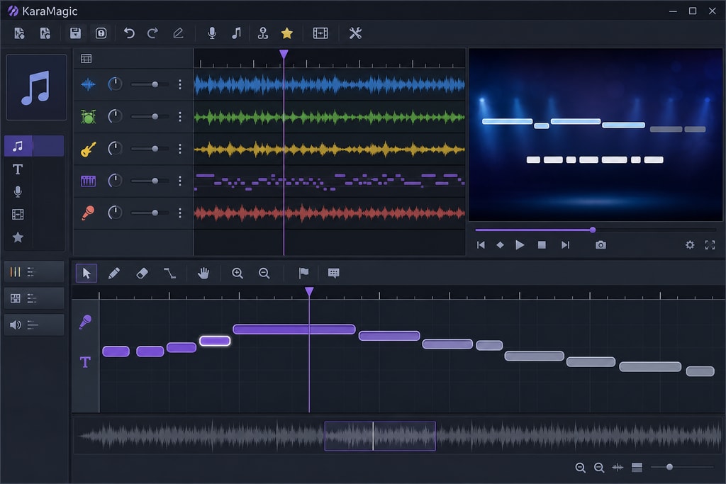This screenshot has width=726, height=484.
Task: Open the film strip video icon in toolbar
Action: pos(320,33)
